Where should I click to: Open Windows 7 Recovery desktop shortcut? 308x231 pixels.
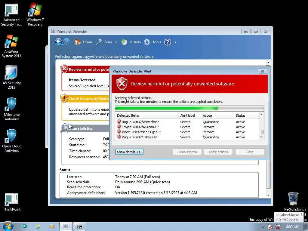tap(35, 14)
